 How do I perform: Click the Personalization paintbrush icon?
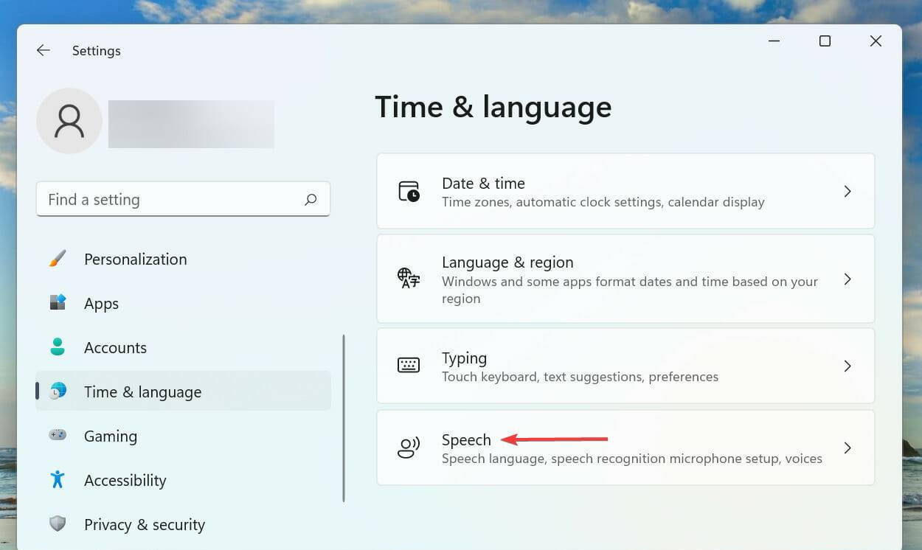pyautogui.click(x=58, y=259)
